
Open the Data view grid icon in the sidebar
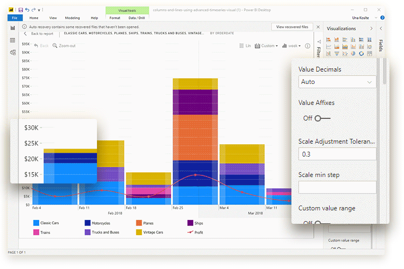[12, 40]
